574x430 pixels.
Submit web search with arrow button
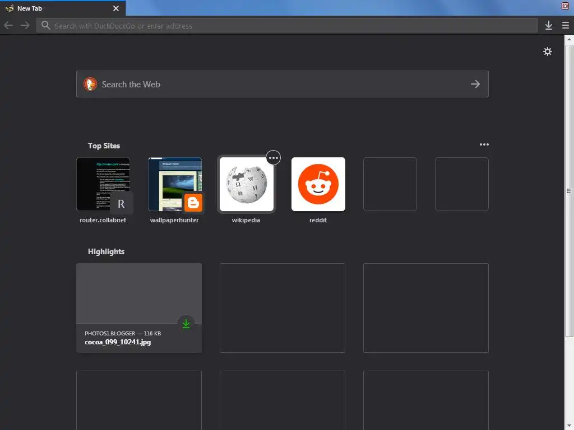pos(475,84)
